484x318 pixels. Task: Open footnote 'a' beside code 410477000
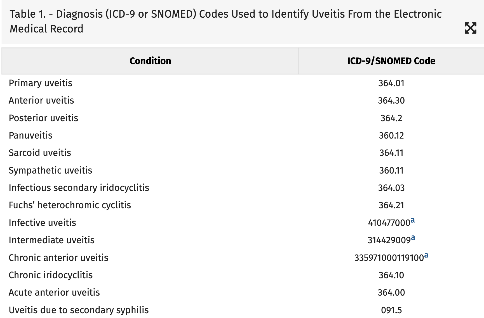pyautogui.click(x=413, y=220)
